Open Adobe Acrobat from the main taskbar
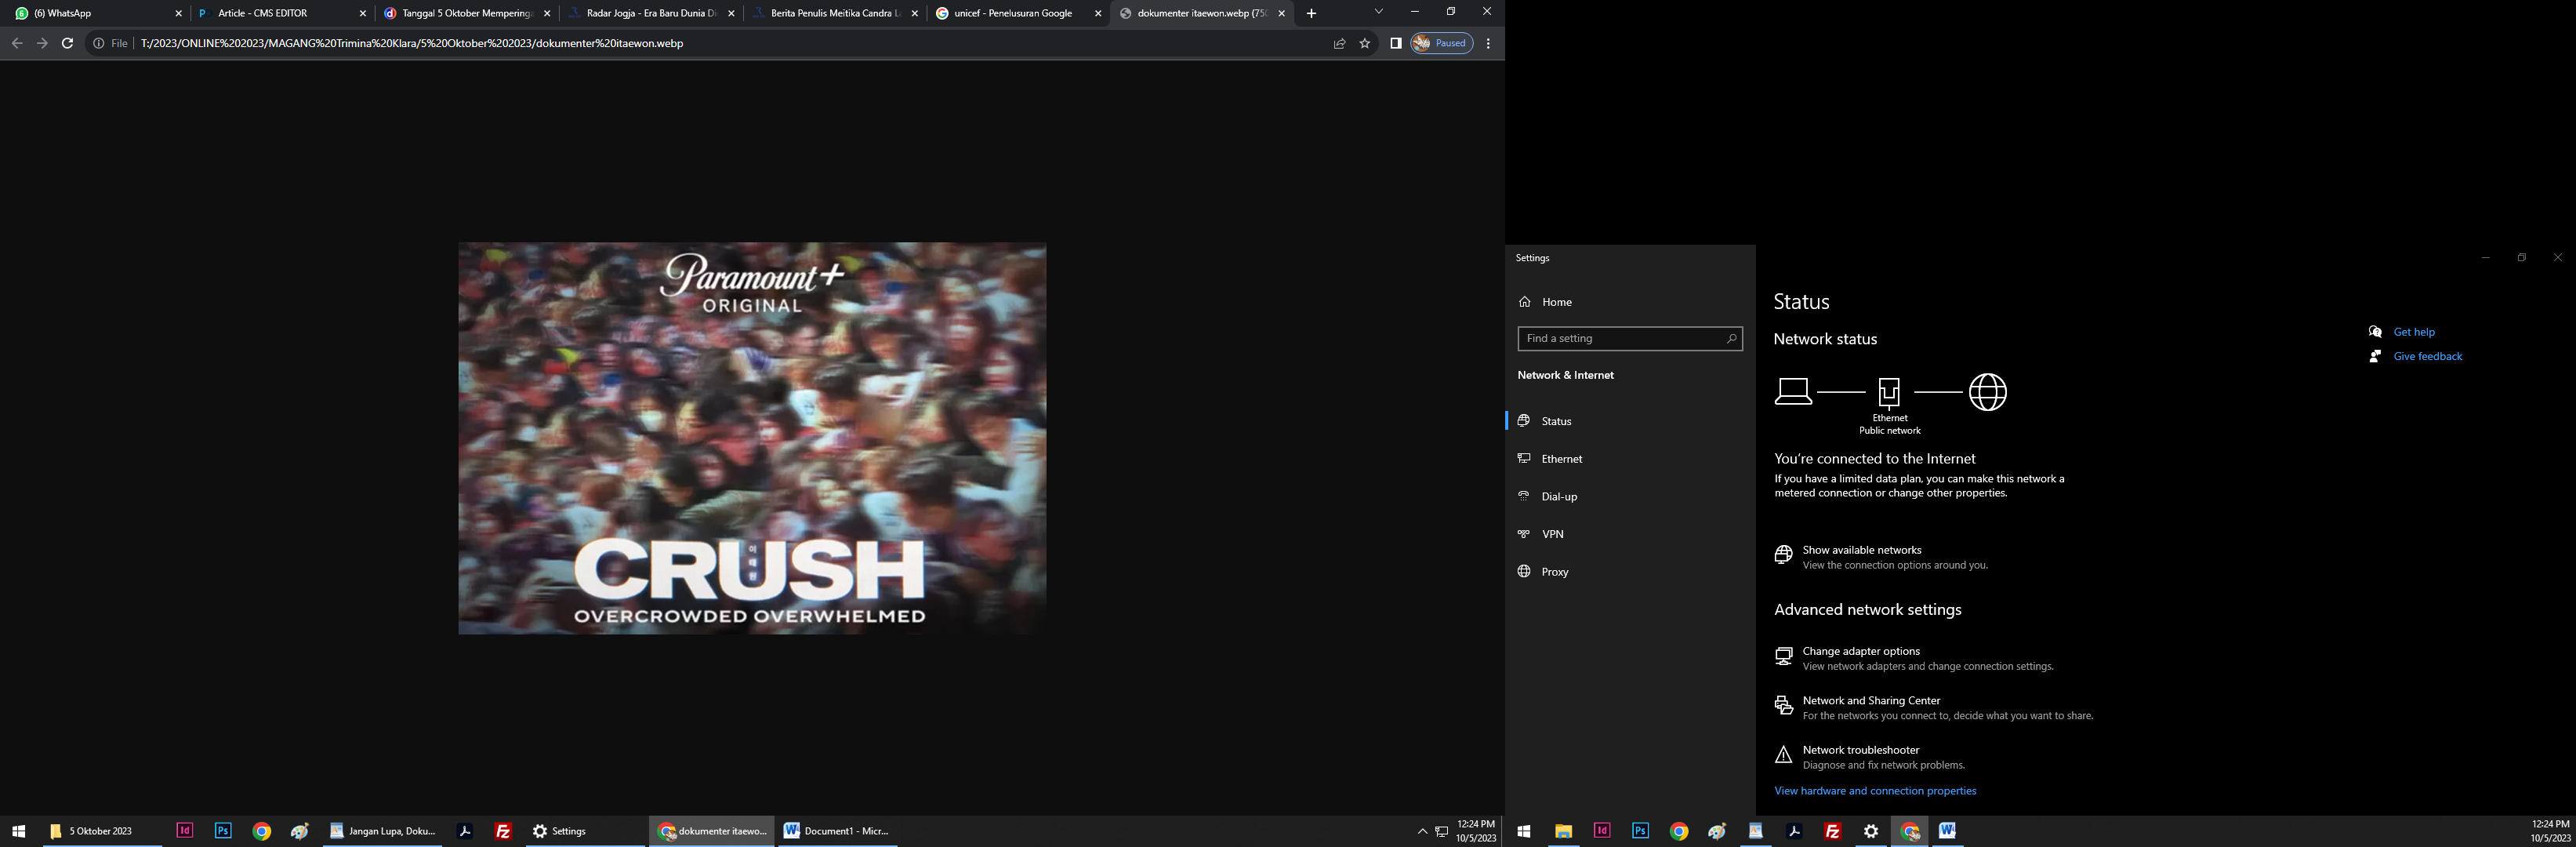 (464, 831)
